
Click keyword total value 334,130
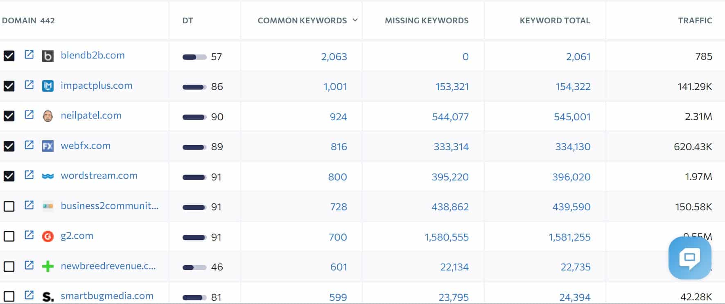tap(573, 147)
